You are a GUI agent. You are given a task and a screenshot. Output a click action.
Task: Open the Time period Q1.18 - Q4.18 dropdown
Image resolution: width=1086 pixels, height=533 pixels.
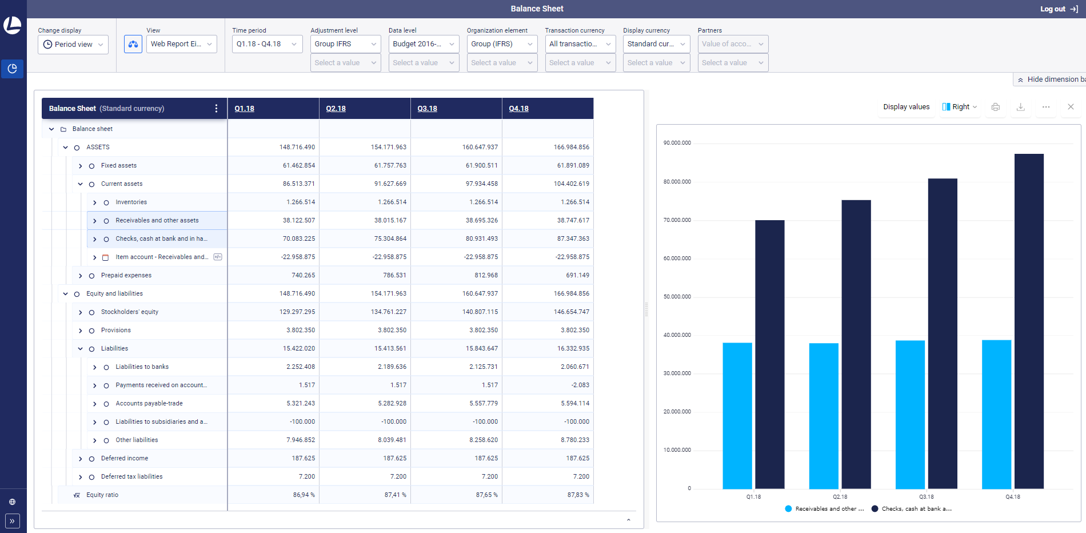pos(267,44)
